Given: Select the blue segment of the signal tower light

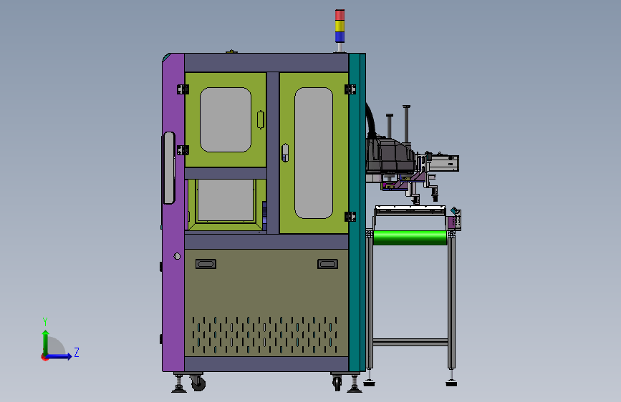Looking at the screenshot, I should tap(340, 37).
